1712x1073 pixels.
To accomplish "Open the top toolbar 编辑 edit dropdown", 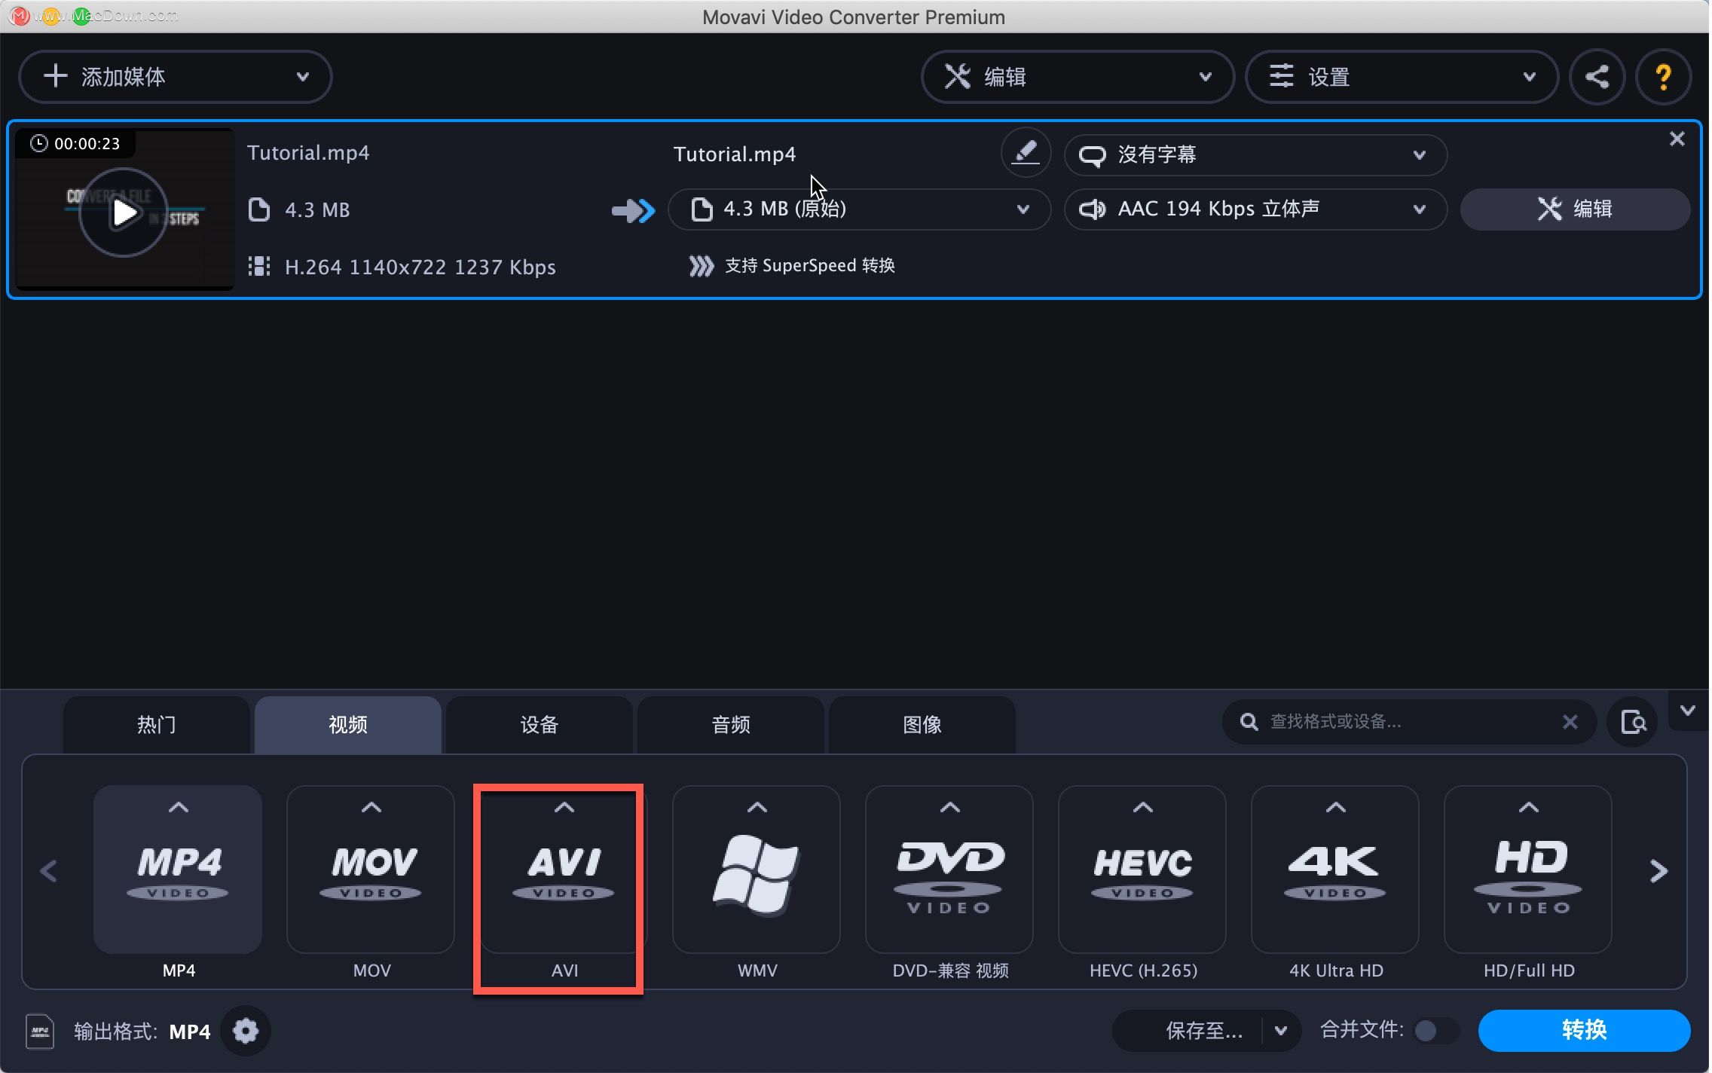I will (1078, 76).
